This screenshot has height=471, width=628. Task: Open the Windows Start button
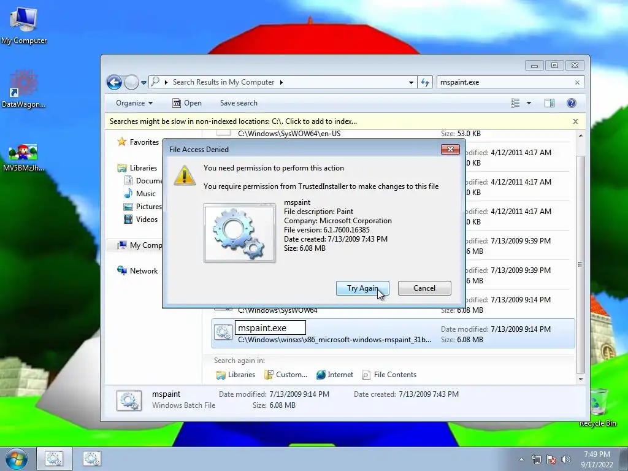click(16, 459)
